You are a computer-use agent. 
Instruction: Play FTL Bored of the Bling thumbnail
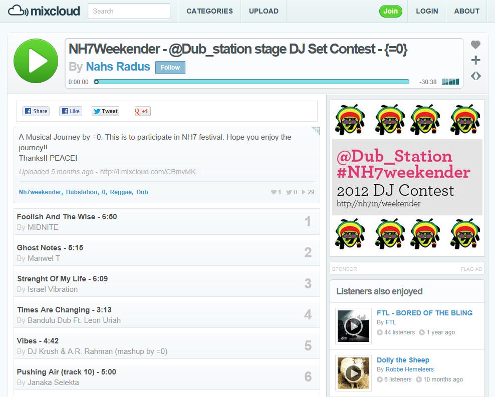click(353, 326)
